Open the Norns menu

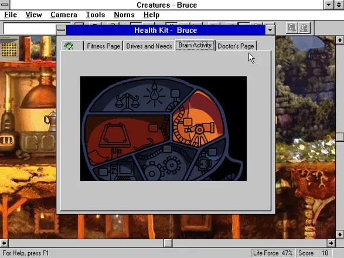(x=124, y=15)
